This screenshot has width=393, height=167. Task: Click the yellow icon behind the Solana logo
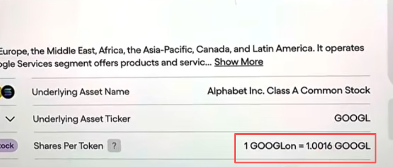pyautogui.click(x=1, y=92)
